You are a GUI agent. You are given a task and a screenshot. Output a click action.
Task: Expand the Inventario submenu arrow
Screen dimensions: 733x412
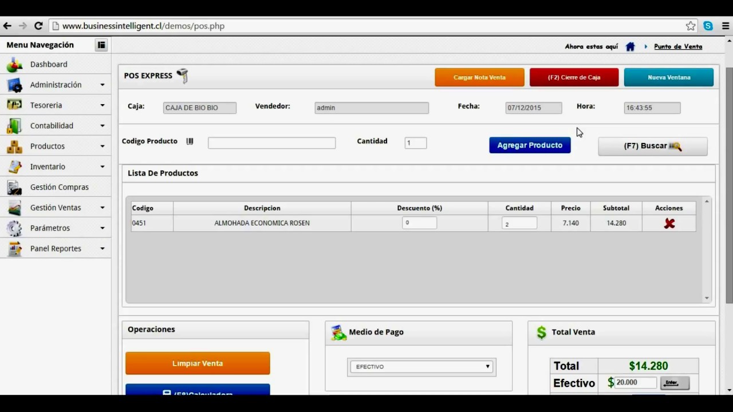coord(103,167)
